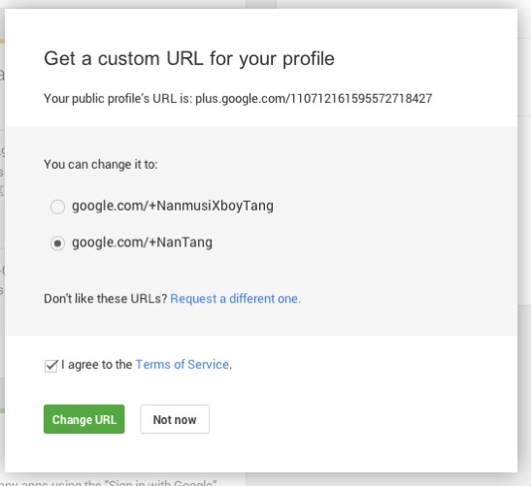Click the dimmed page area right of dialog
Viewport: 531px width, 486px height.
coord(524,237)
